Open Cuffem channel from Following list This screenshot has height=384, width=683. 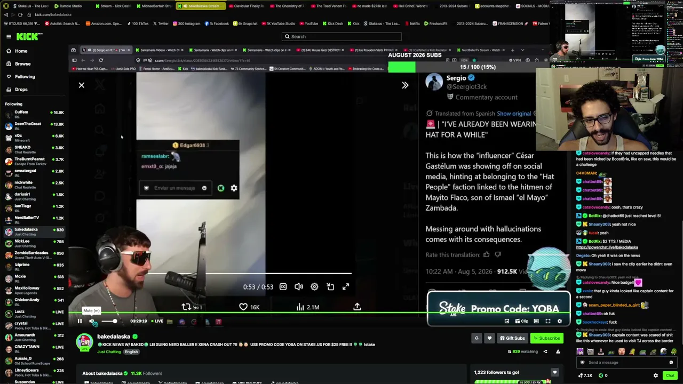34,114
